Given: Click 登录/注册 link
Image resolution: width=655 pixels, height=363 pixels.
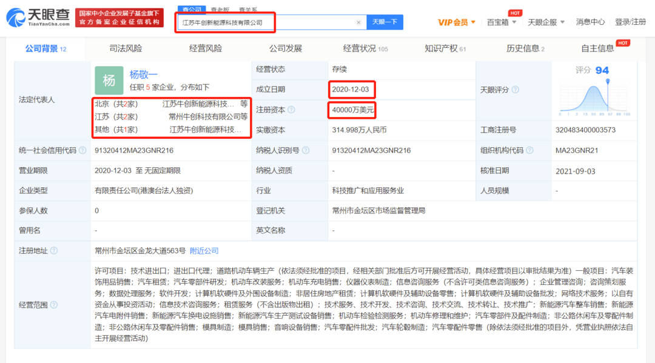Looking at the screenshot, I should pyautogui.click(x=630, y=22).
